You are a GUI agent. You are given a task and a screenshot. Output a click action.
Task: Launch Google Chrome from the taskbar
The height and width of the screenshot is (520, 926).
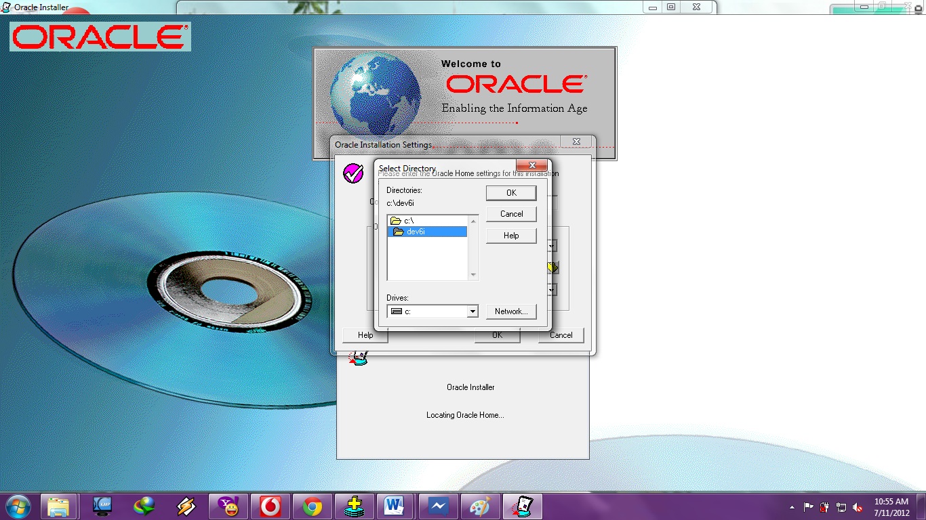tap(313, 506)
